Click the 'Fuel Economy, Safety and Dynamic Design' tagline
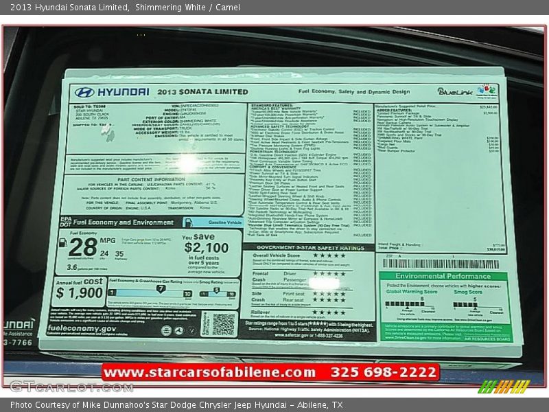Screen dimensions: 549x412 (x=354, y=91)
